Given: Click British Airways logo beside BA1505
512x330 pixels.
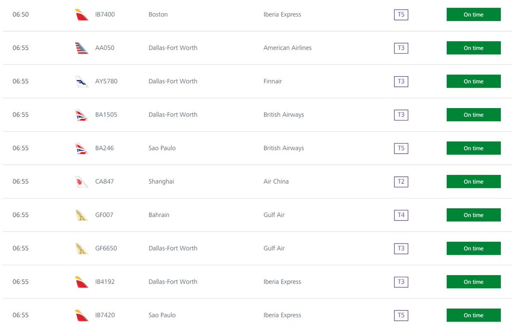Looking at the screenshot, I should pos(81,115).
